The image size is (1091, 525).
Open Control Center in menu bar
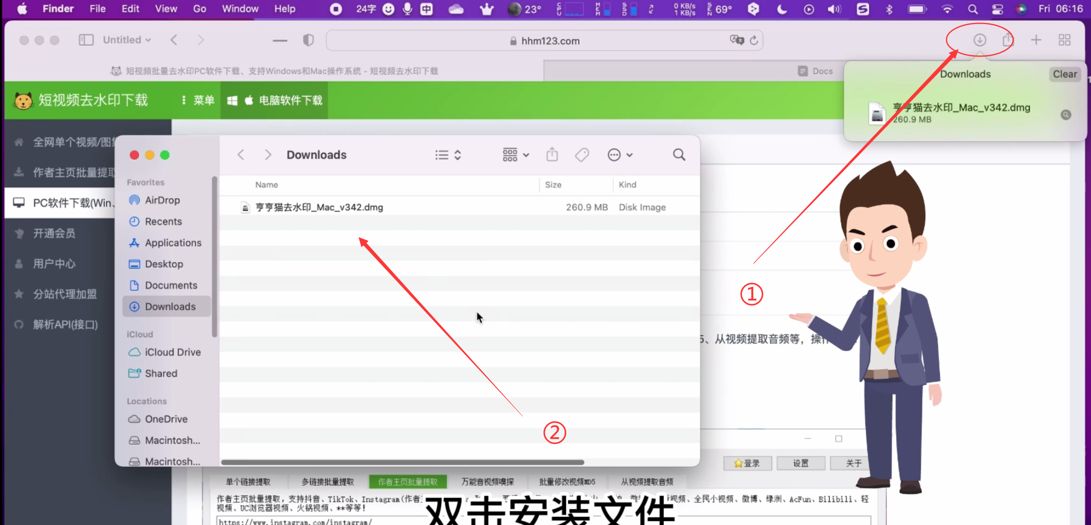997,9
